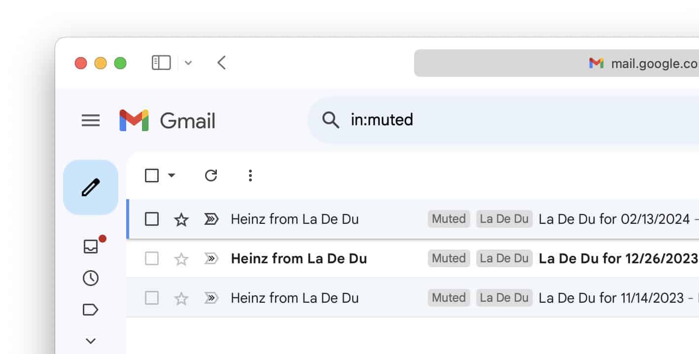Click the label icon in the sidebar
This screenshot has width=699, height=354.
point(91,310)
